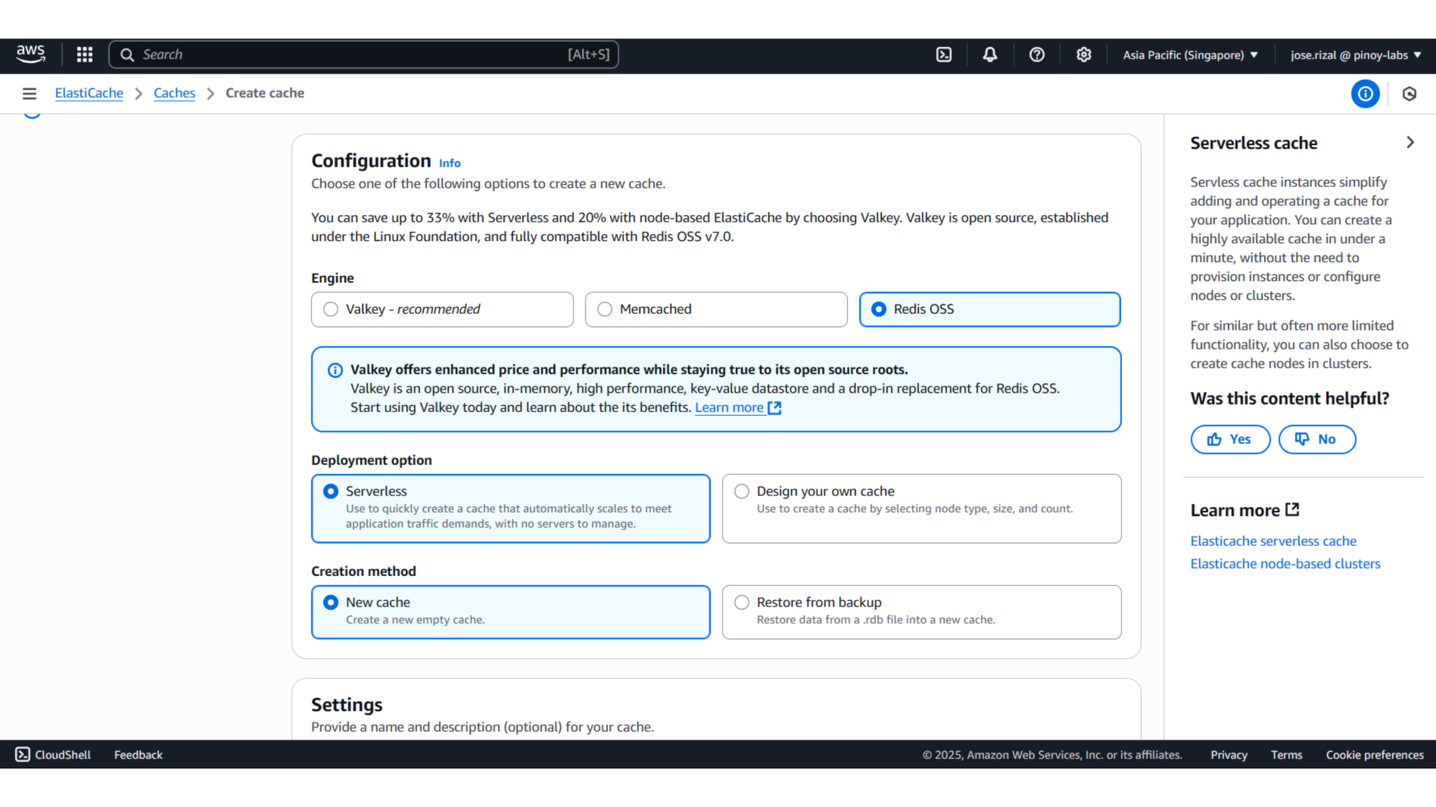The width and height of the screenshot is (1436, 807).
Task: Open the notifications bell
Action: point(990,54)
